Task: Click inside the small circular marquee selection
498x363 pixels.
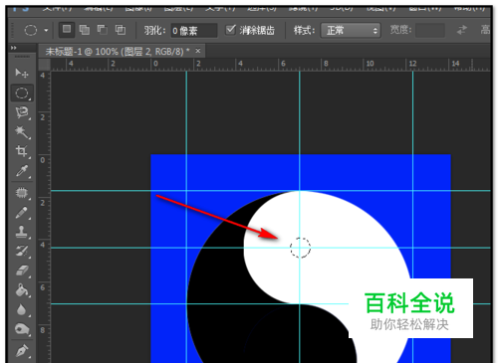Action: [x=300, y=248]
